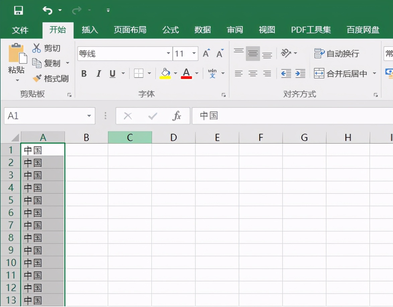Open Customize Quick Access Toolbar dropdown
The width and height of the screenshot is (393, 307).
108,10
